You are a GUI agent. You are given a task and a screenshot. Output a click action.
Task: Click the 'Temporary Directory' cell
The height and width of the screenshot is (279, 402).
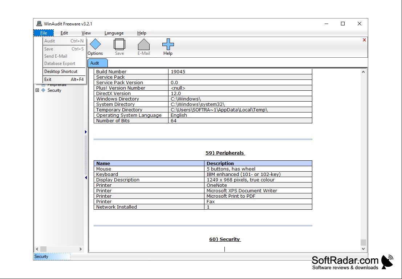coord(131,110)
